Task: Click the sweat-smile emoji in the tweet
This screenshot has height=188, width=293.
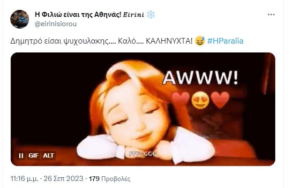Action: (x=200, y=41)
